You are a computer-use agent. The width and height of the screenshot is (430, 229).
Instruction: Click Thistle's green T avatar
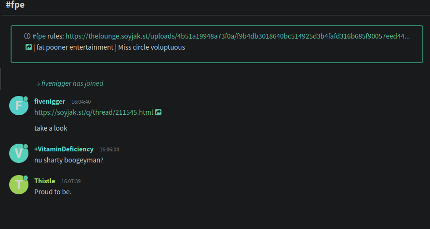(19, 185)
